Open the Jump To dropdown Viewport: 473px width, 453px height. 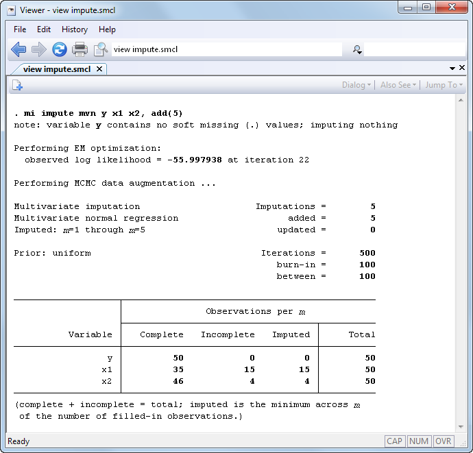tap(443, 85)
